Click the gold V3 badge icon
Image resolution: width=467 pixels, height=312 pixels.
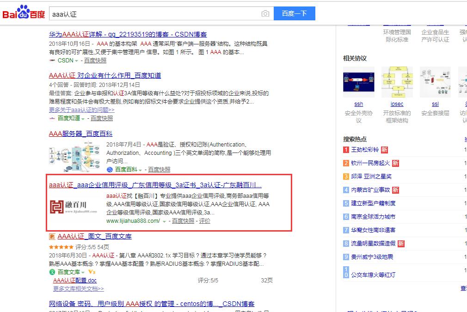(92, 272)
